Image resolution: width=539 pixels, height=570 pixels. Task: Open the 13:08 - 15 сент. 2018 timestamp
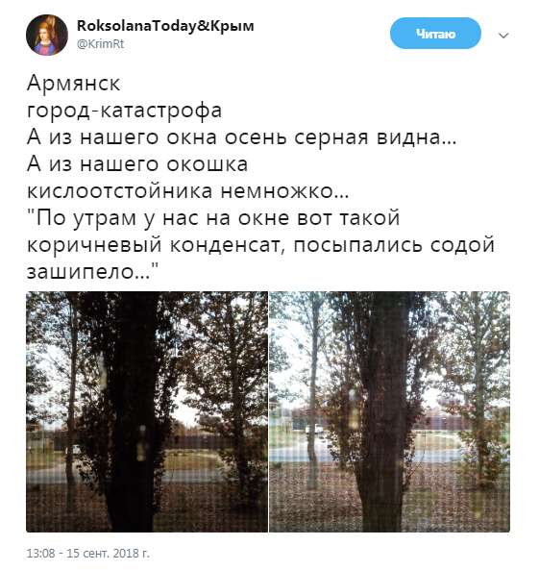[88, 554]
